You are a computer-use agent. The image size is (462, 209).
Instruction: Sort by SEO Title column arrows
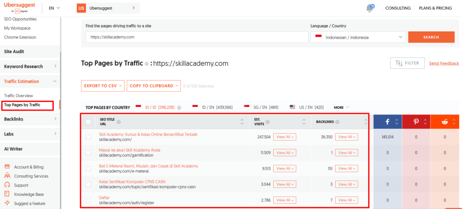tap(242, 122)
